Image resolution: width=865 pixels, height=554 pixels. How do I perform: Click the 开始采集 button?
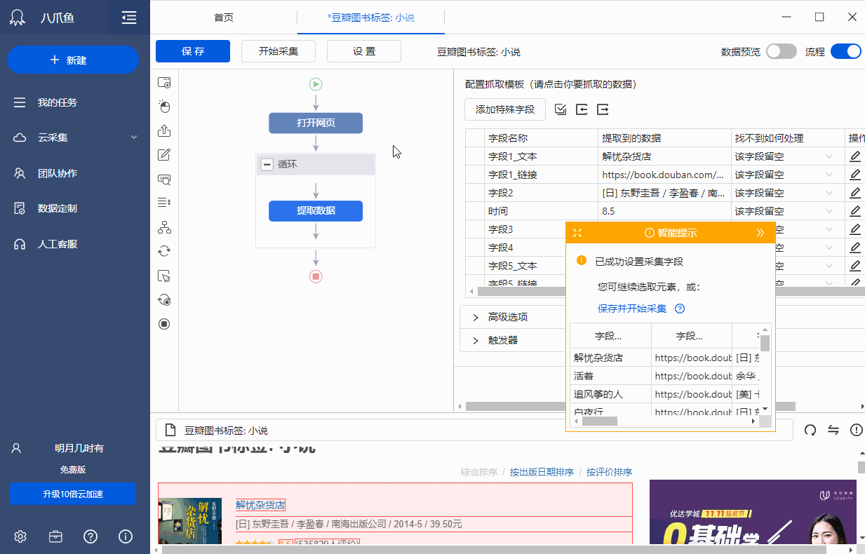(279, 51)
